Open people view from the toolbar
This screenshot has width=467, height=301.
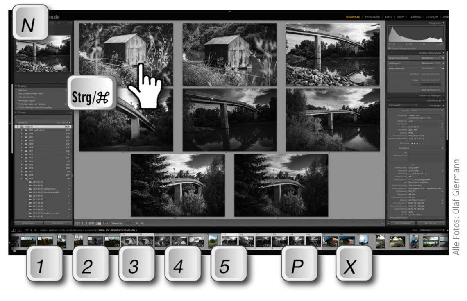tap(105, 223)
